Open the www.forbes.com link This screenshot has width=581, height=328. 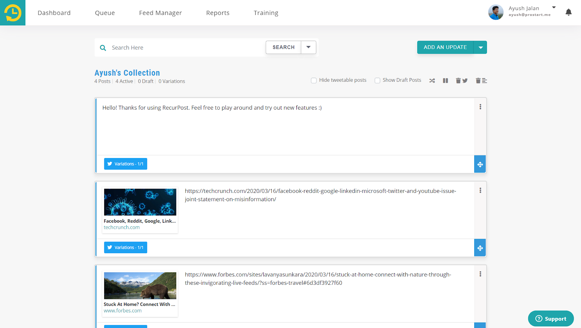pos(123,311)
